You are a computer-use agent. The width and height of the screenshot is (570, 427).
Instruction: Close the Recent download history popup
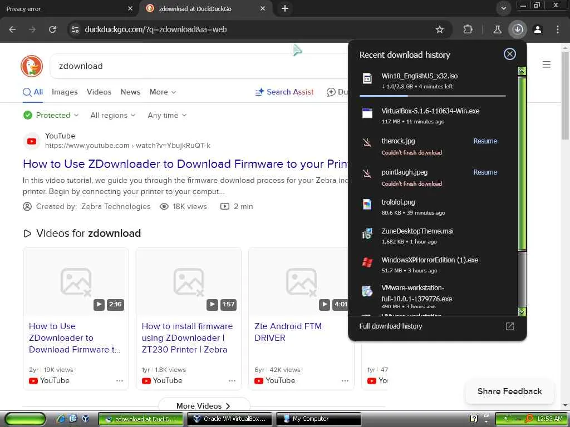(x=510, y=54)
